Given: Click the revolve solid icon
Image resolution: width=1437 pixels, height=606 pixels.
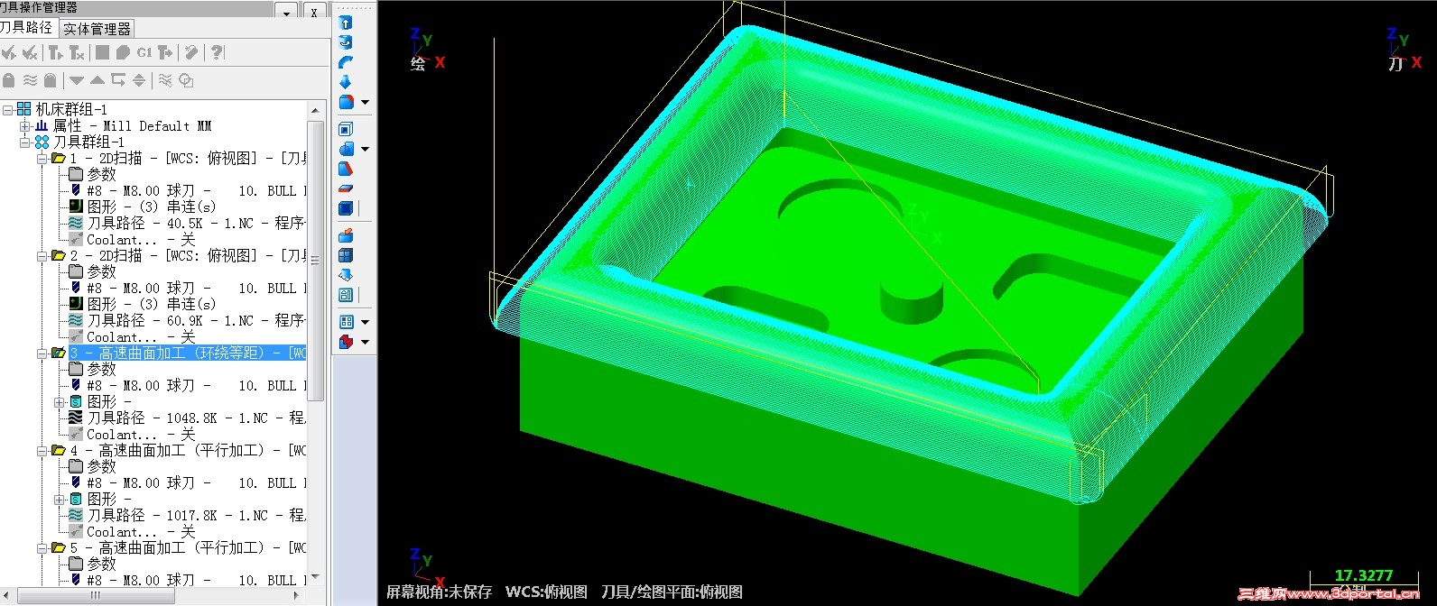Looking at the screenshot, I should click(346, 42).
